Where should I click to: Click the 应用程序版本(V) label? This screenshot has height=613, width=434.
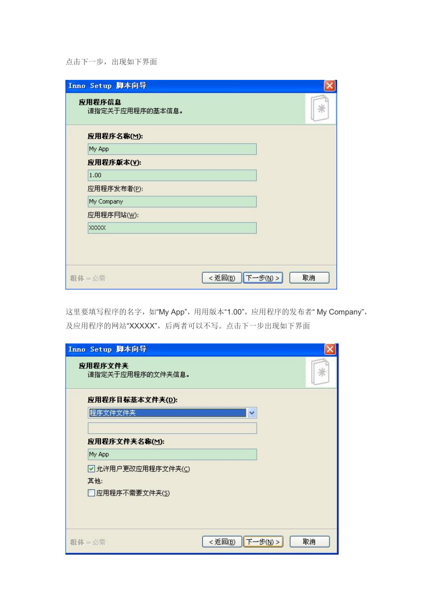[114, 162]
